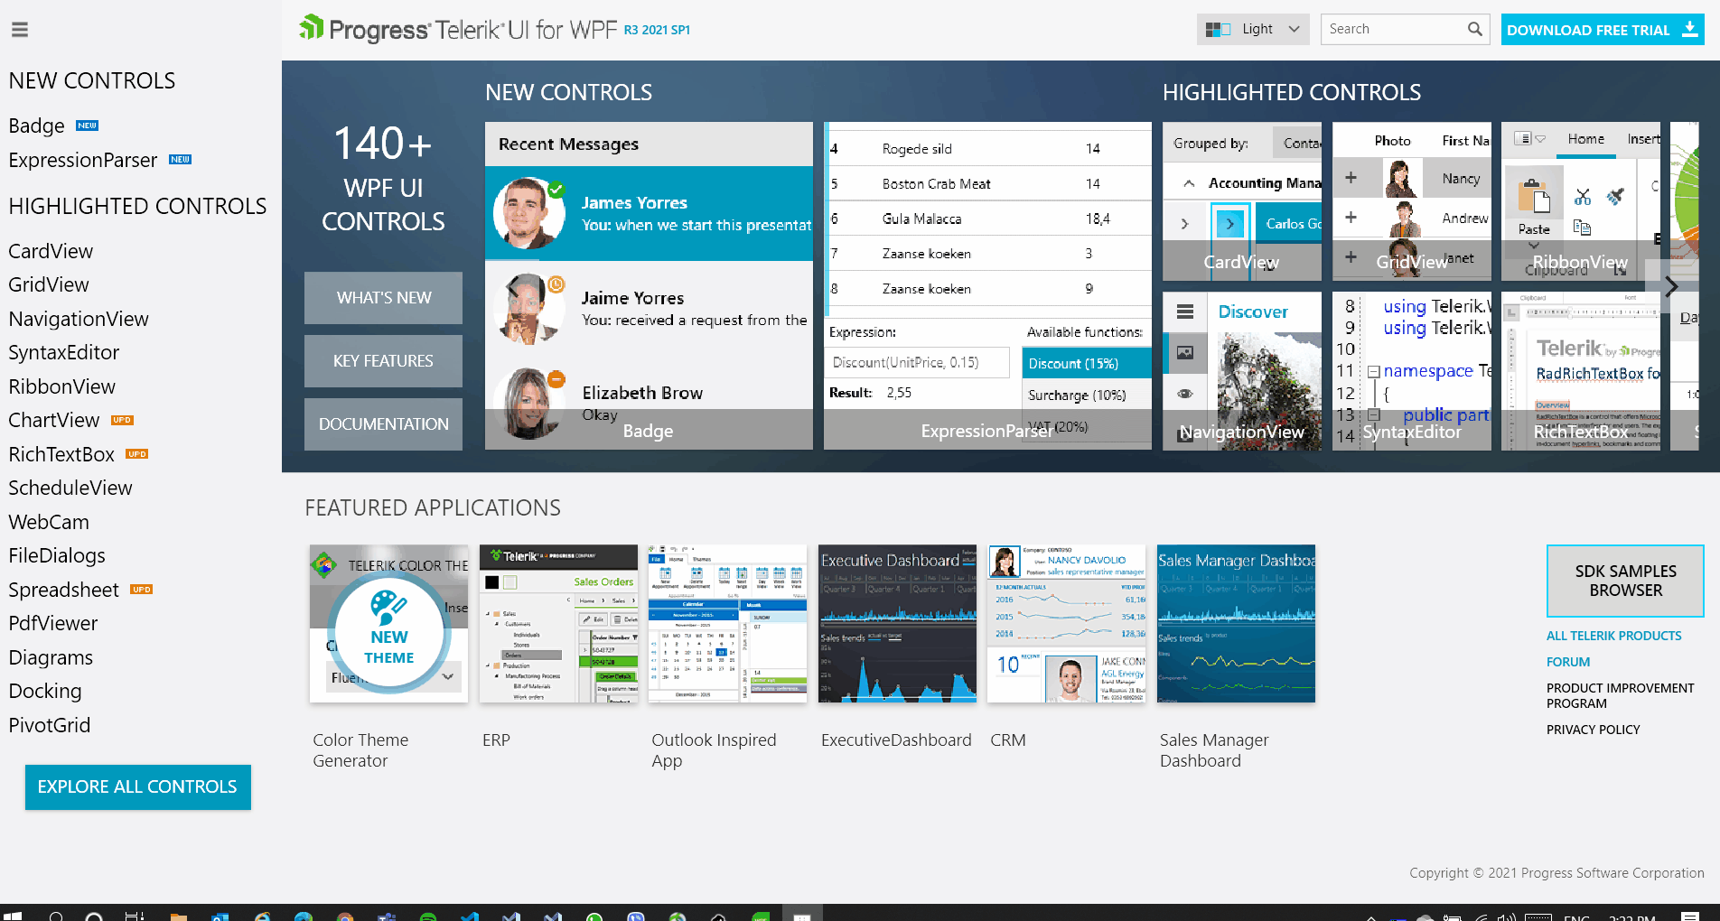Follow the All Telerik Products link
Image resolution: width=1720 pixels, height=921 pixels.
pyautogui.click(x=1613, y=636)
